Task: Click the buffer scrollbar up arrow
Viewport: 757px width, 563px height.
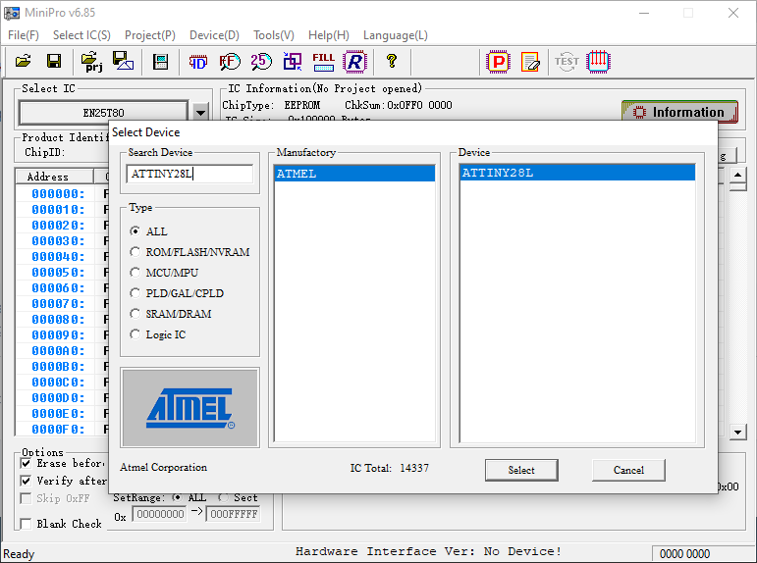Action: [x=737, y=175]
